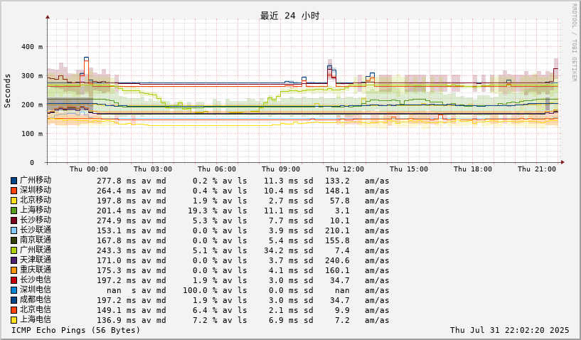Click the Thu 09:00 time axis label
Image resolution: width=581 pixels, height=340 pixels.
(x=281, y=169)
